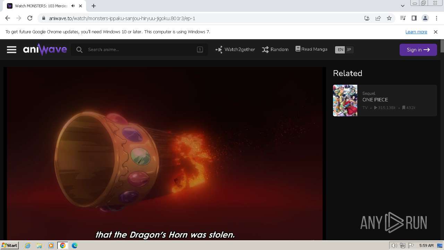Click the install page icon
The width and height of the screenshot is (444, 250).
tap(367, 18)
